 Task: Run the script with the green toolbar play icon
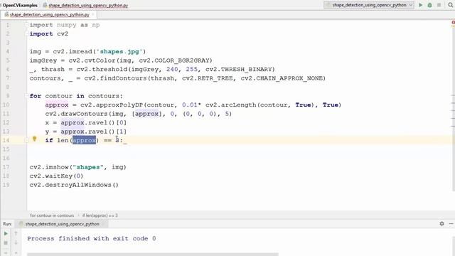click(x=420, y=5)
